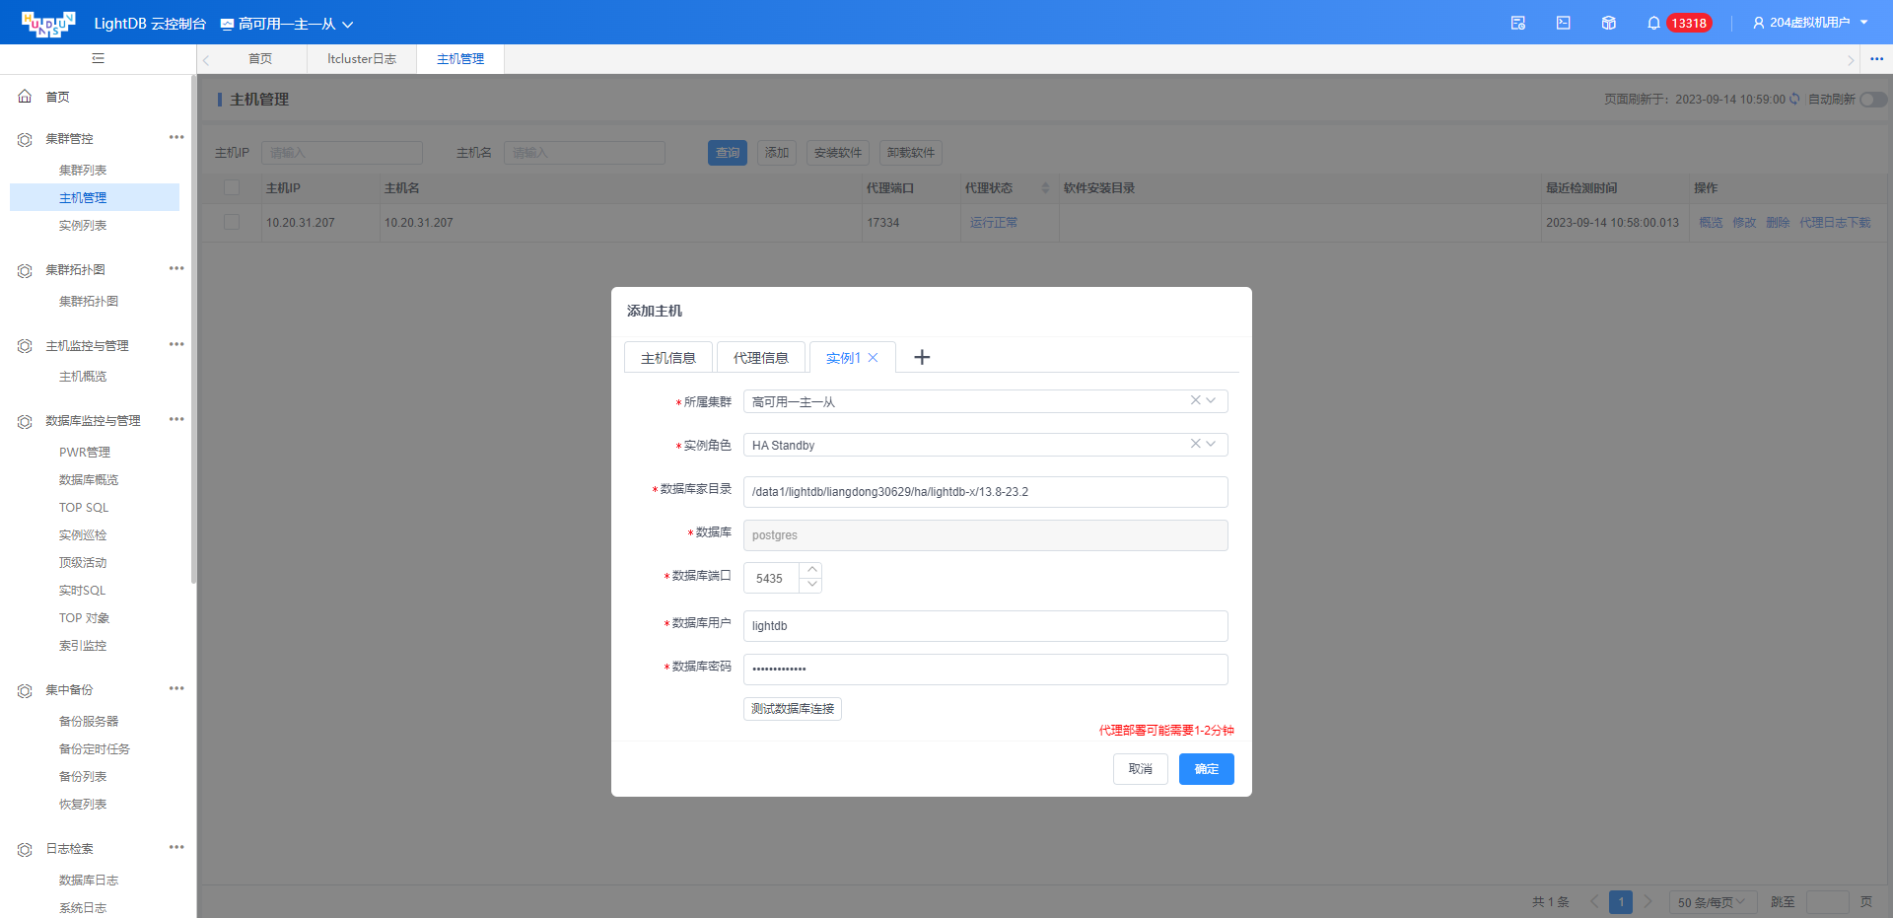Switch to the ltcluster日志 page tab
1893x918 pixels.
[362, 59]
